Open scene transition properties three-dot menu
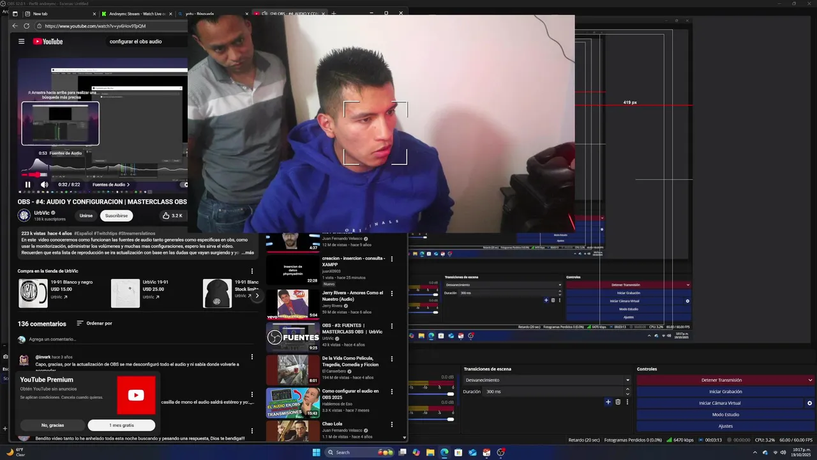Screen dimensions: 817x460 coord(627,402)
